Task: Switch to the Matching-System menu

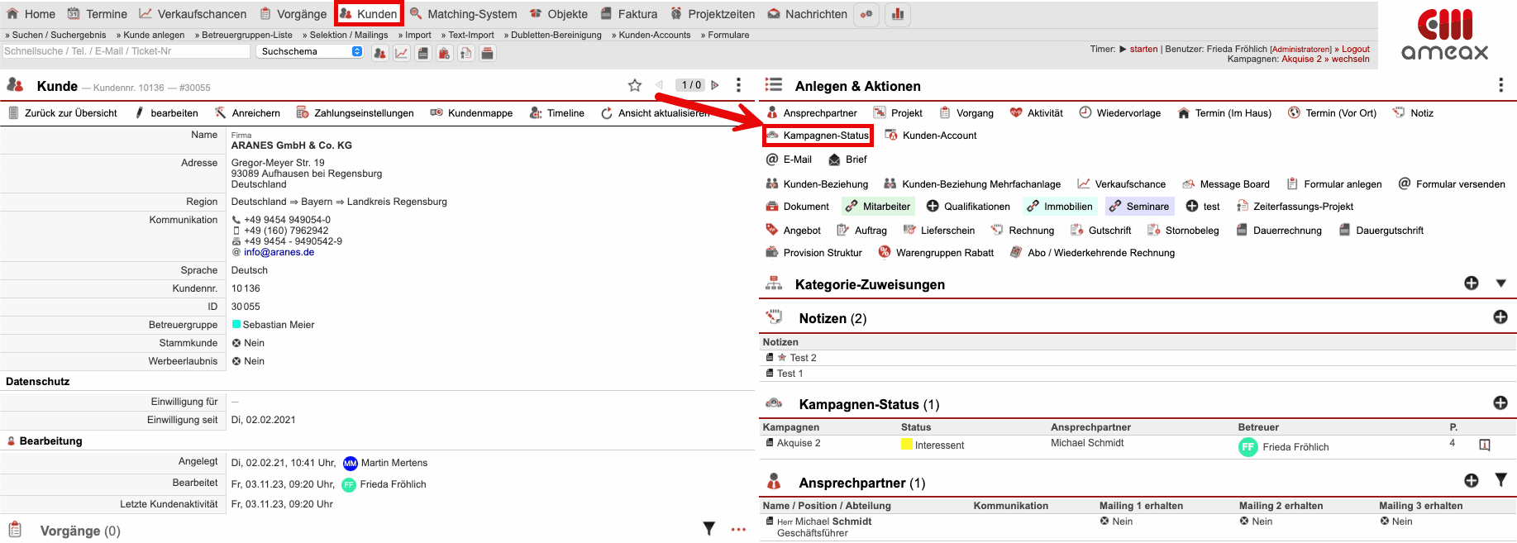Action: pyautogui.click(x=464, y=14)
